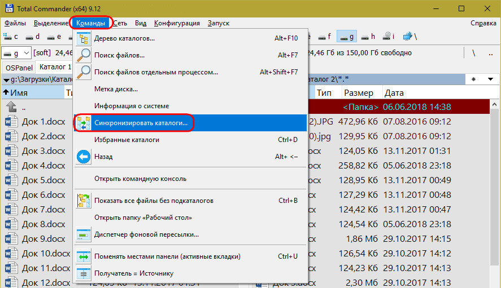Click right panel scrollbar up arrow

495,104
